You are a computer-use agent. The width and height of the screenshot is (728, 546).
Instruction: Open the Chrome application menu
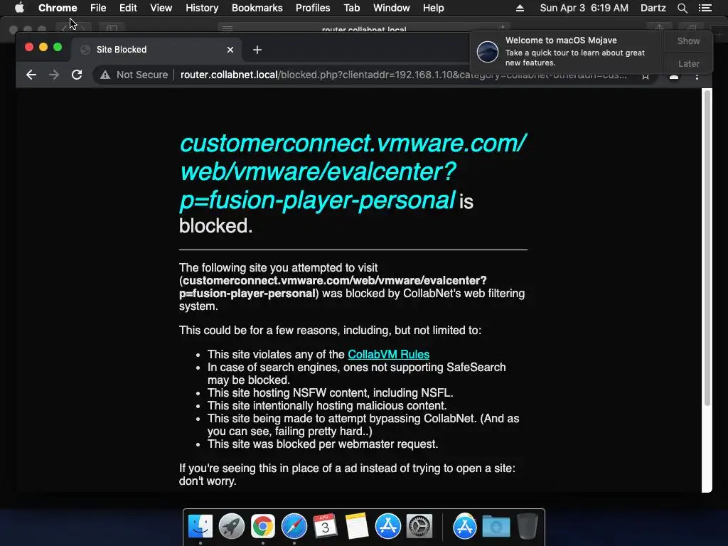pos(58,8)
